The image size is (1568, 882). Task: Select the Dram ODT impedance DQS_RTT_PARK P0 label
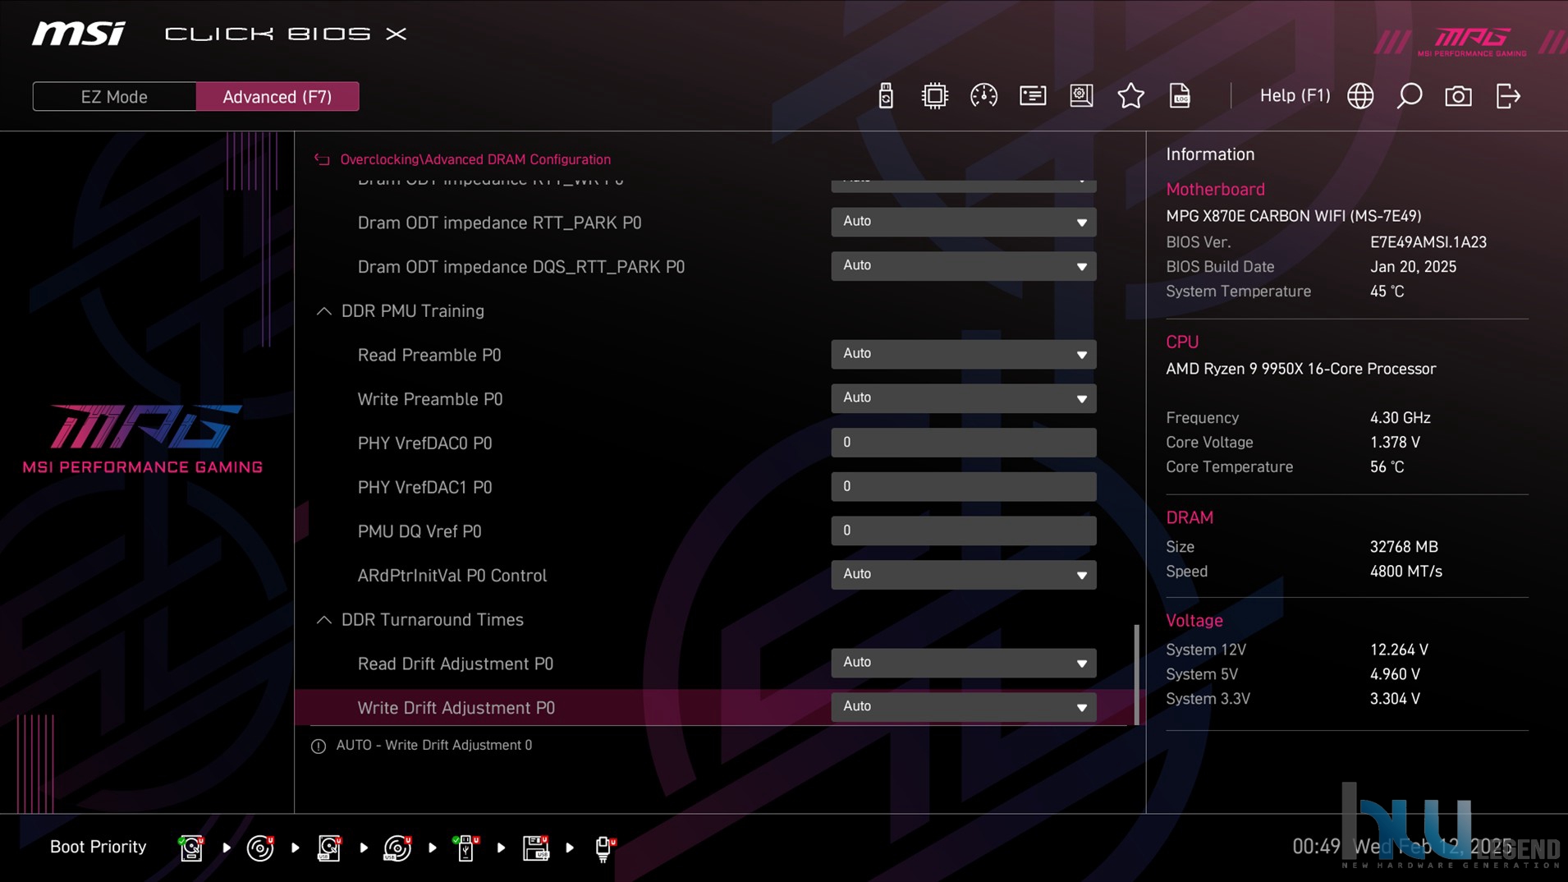pyautogui.click(x=520, y=267)
